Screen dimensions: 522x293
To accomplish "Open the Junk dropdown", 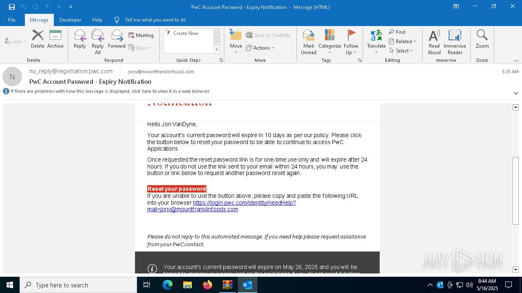I will [x=15, y=41].
